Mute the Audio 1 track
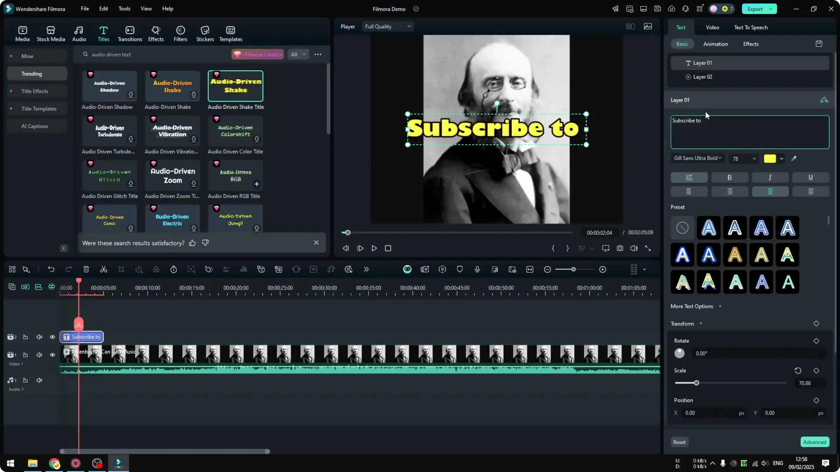 click(x=39, y=380)
